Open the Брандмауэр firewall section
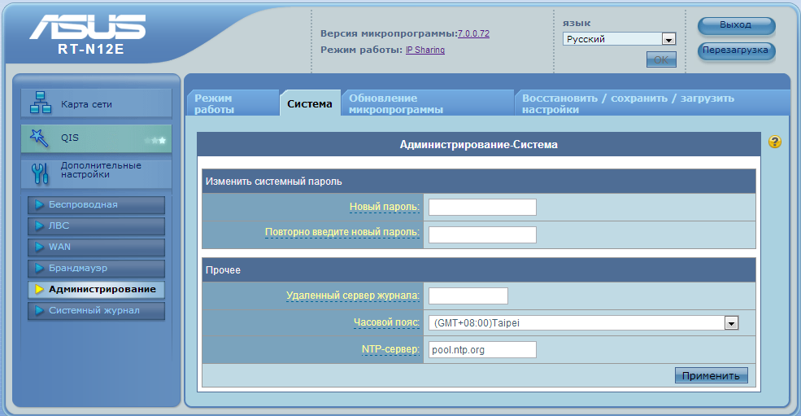 (x=96, y=269)
